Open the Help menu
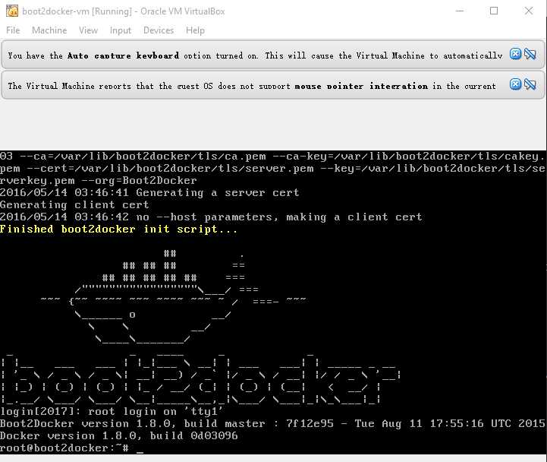This screenshot has height=462, width=547. 195,30
